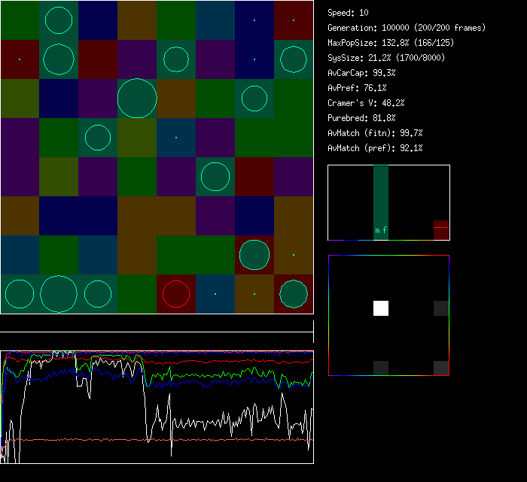Click the time series line chart
The image size is (527, 482).
coord(157,407)
